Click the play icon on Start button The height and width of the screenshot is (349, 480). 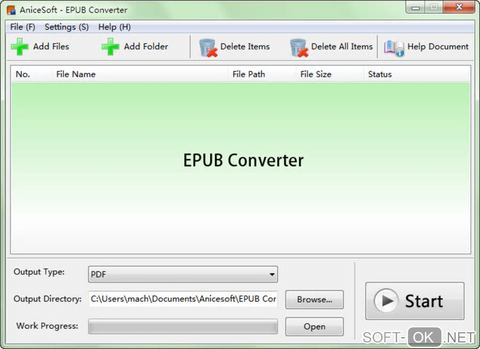tap(386, 301)
